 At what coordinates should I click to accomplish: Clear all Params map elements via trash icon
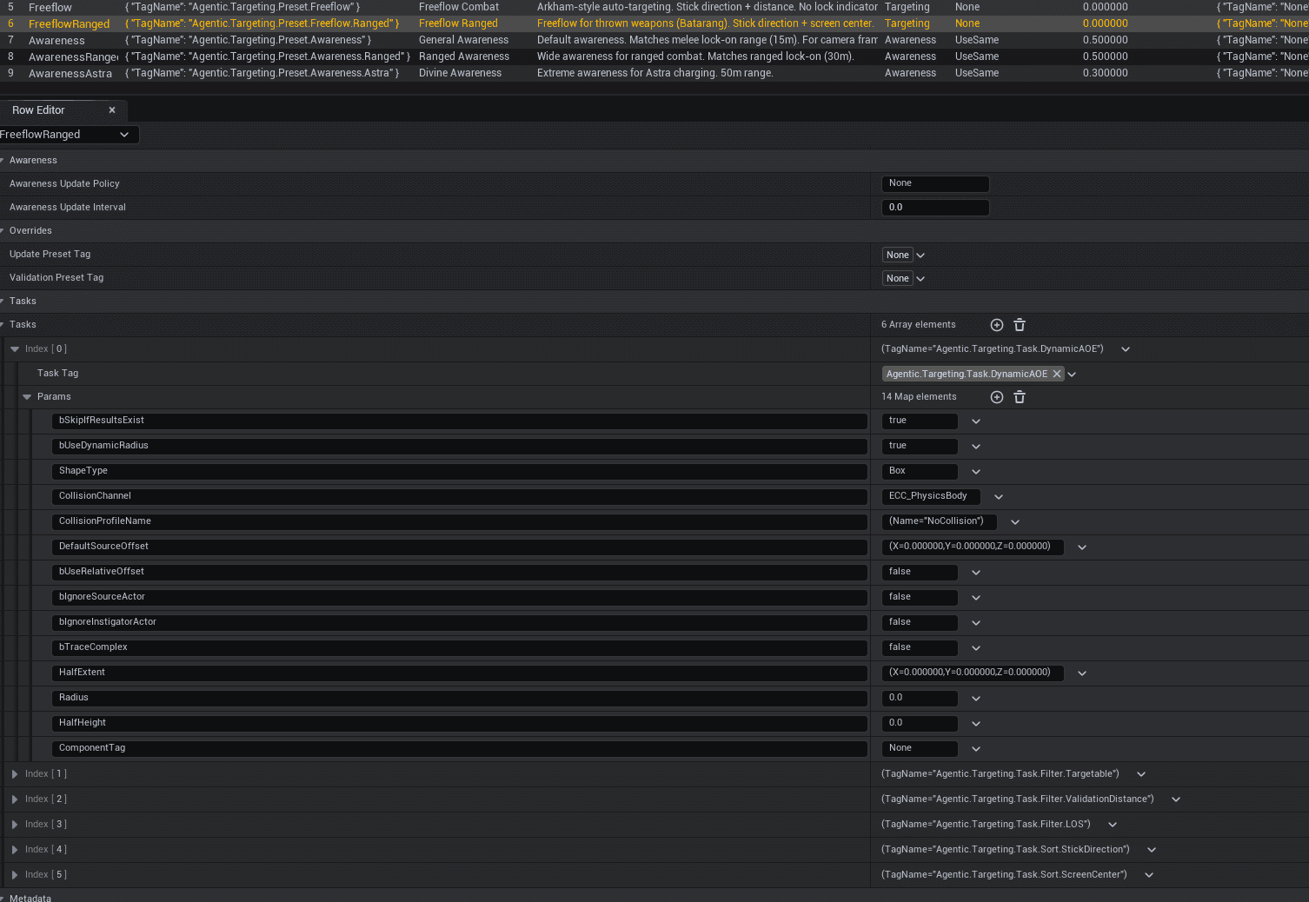click(1019, 396)
